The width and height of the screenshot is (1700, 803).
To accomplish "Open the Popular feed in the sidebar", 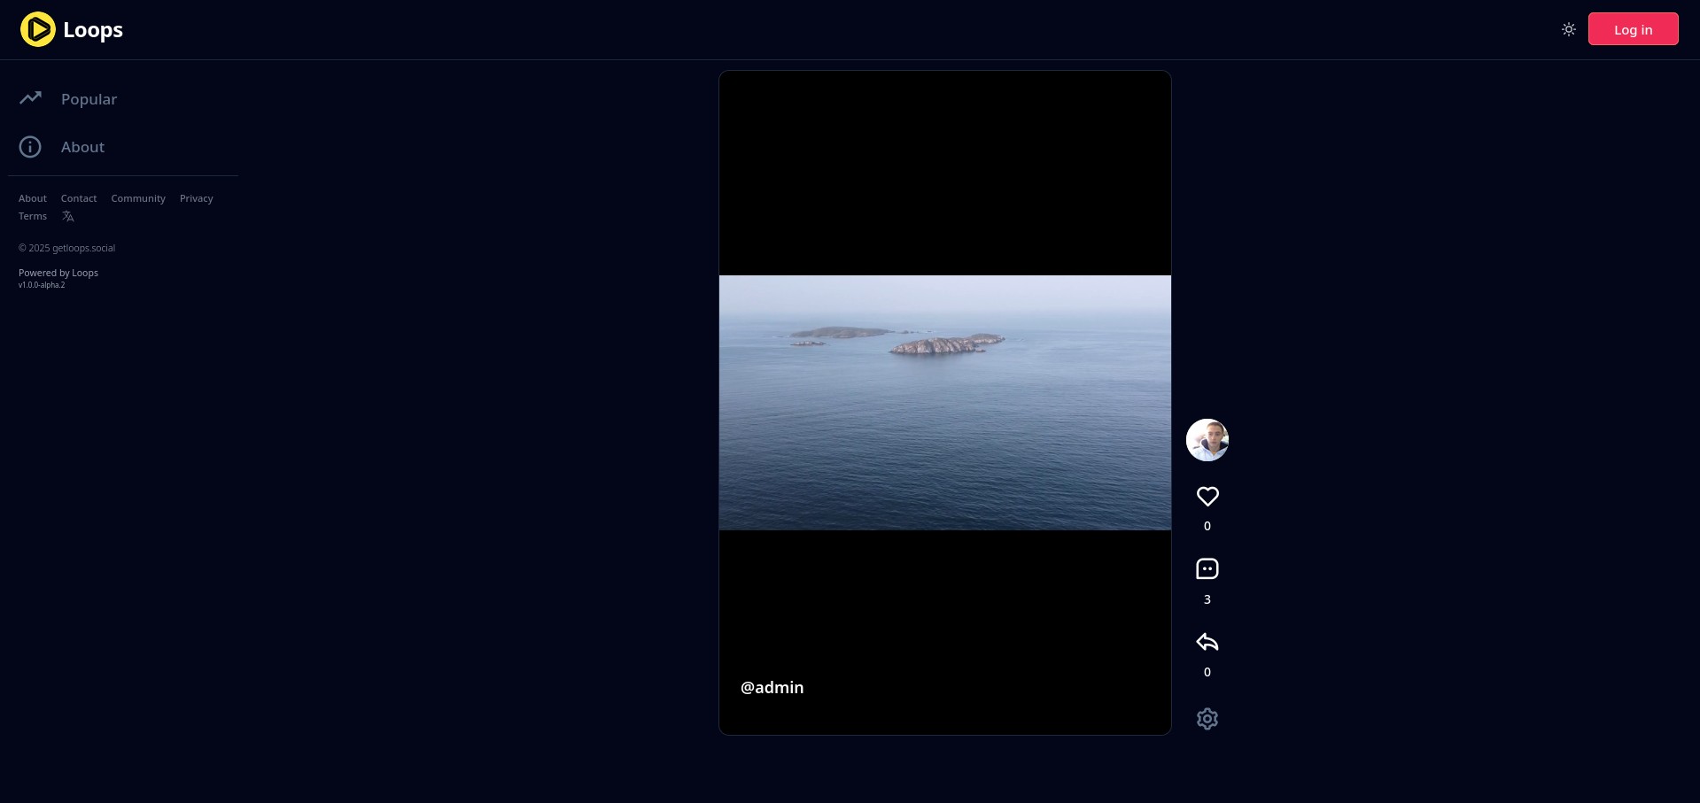I will tap(89, 99).
